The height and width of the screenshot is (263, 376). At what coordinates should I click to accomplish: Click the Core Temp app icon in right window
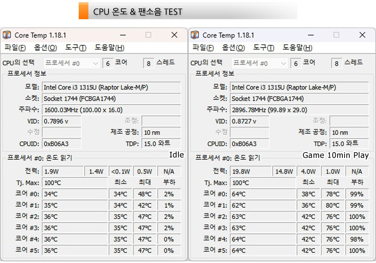coord(195,35)
